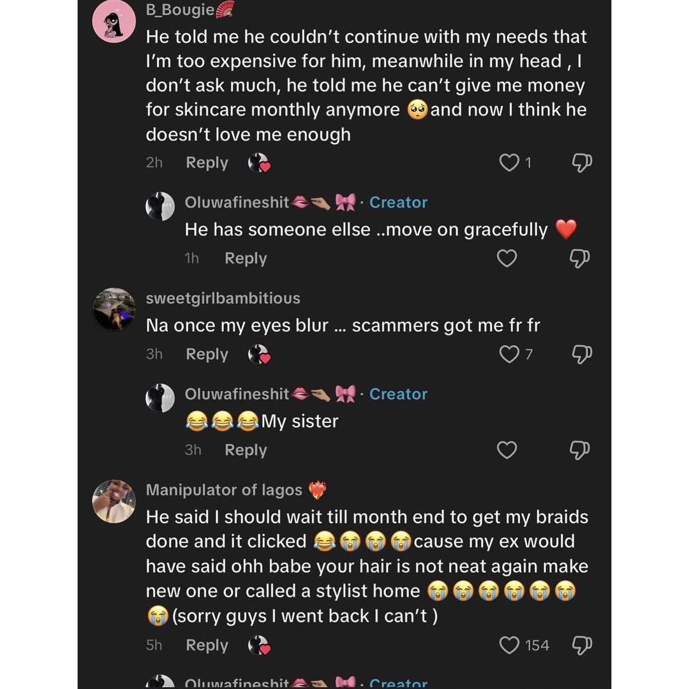Dislike Manipulator of lagos's comment
Image resolution: width=689 pixels, height=689 pixels.
pos(581,646)
